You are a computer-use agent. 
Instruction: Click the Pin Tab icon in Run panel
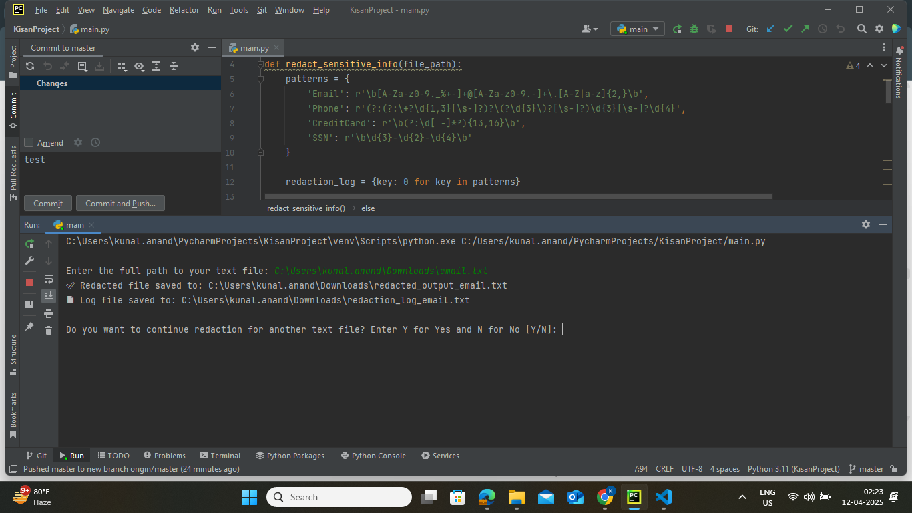(29, 327)
